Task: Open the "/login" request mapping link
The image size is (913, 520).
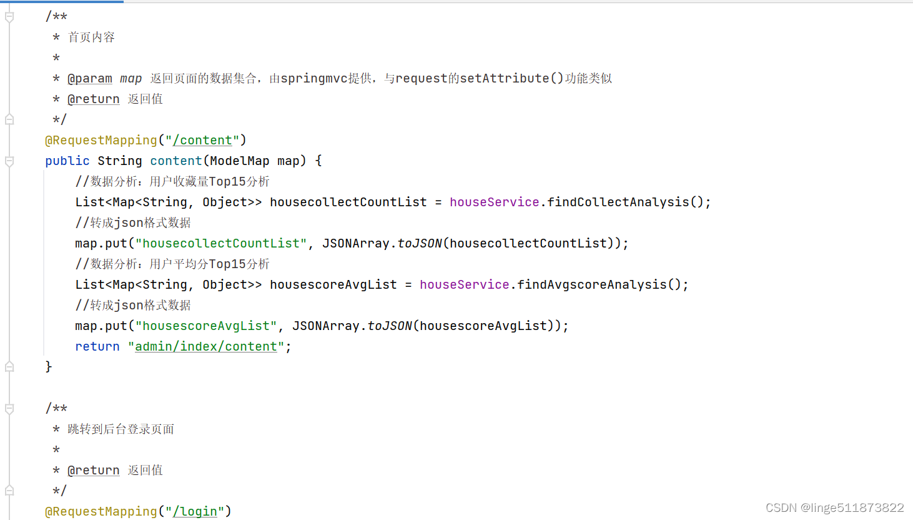Action: coord(195,512)
